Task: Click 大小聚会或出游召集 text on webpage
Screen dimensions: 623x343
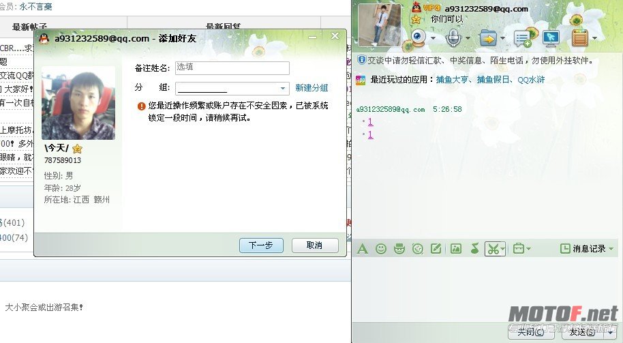Action: [x=44, y=308]
